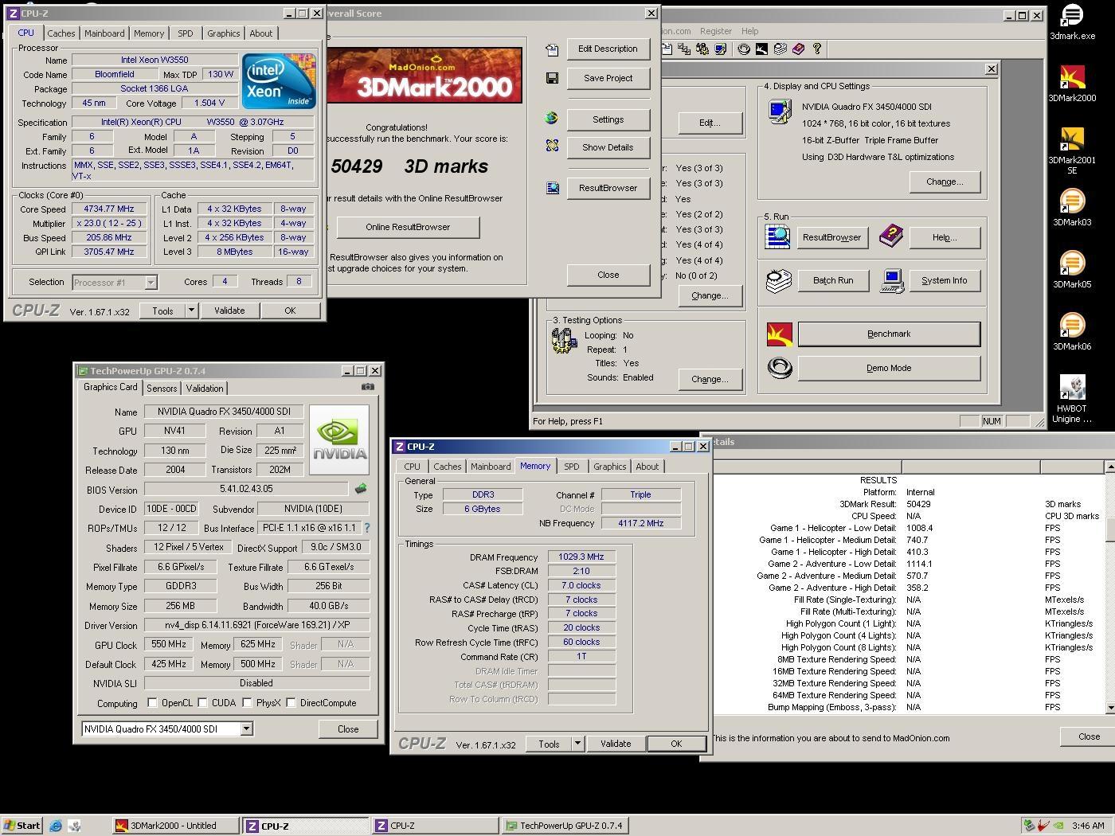Switch to the Sensors tab in GPU-Z
This screenshot has width=1115, height=836.
[162, 389]
